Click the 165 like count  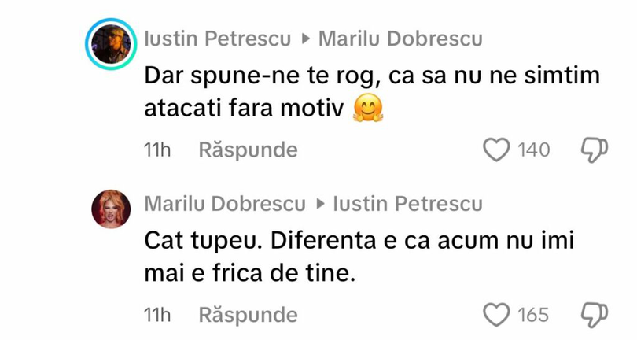click(x=534, y=315)
